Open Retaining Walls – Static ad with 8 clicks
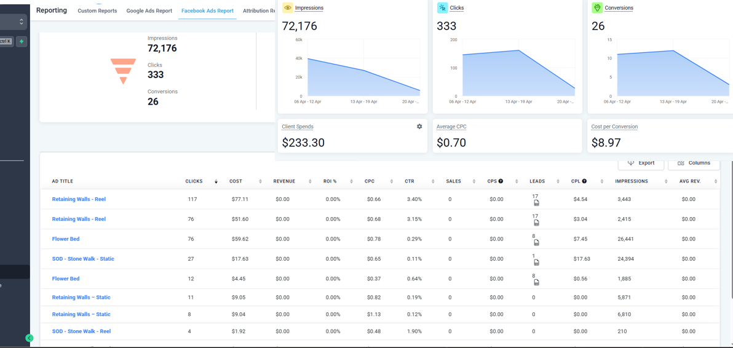Viewport: 733px width, 348px height. (81, 314)
